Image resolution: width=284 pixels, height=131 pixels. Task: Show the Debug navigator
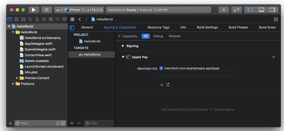(51, 19)
